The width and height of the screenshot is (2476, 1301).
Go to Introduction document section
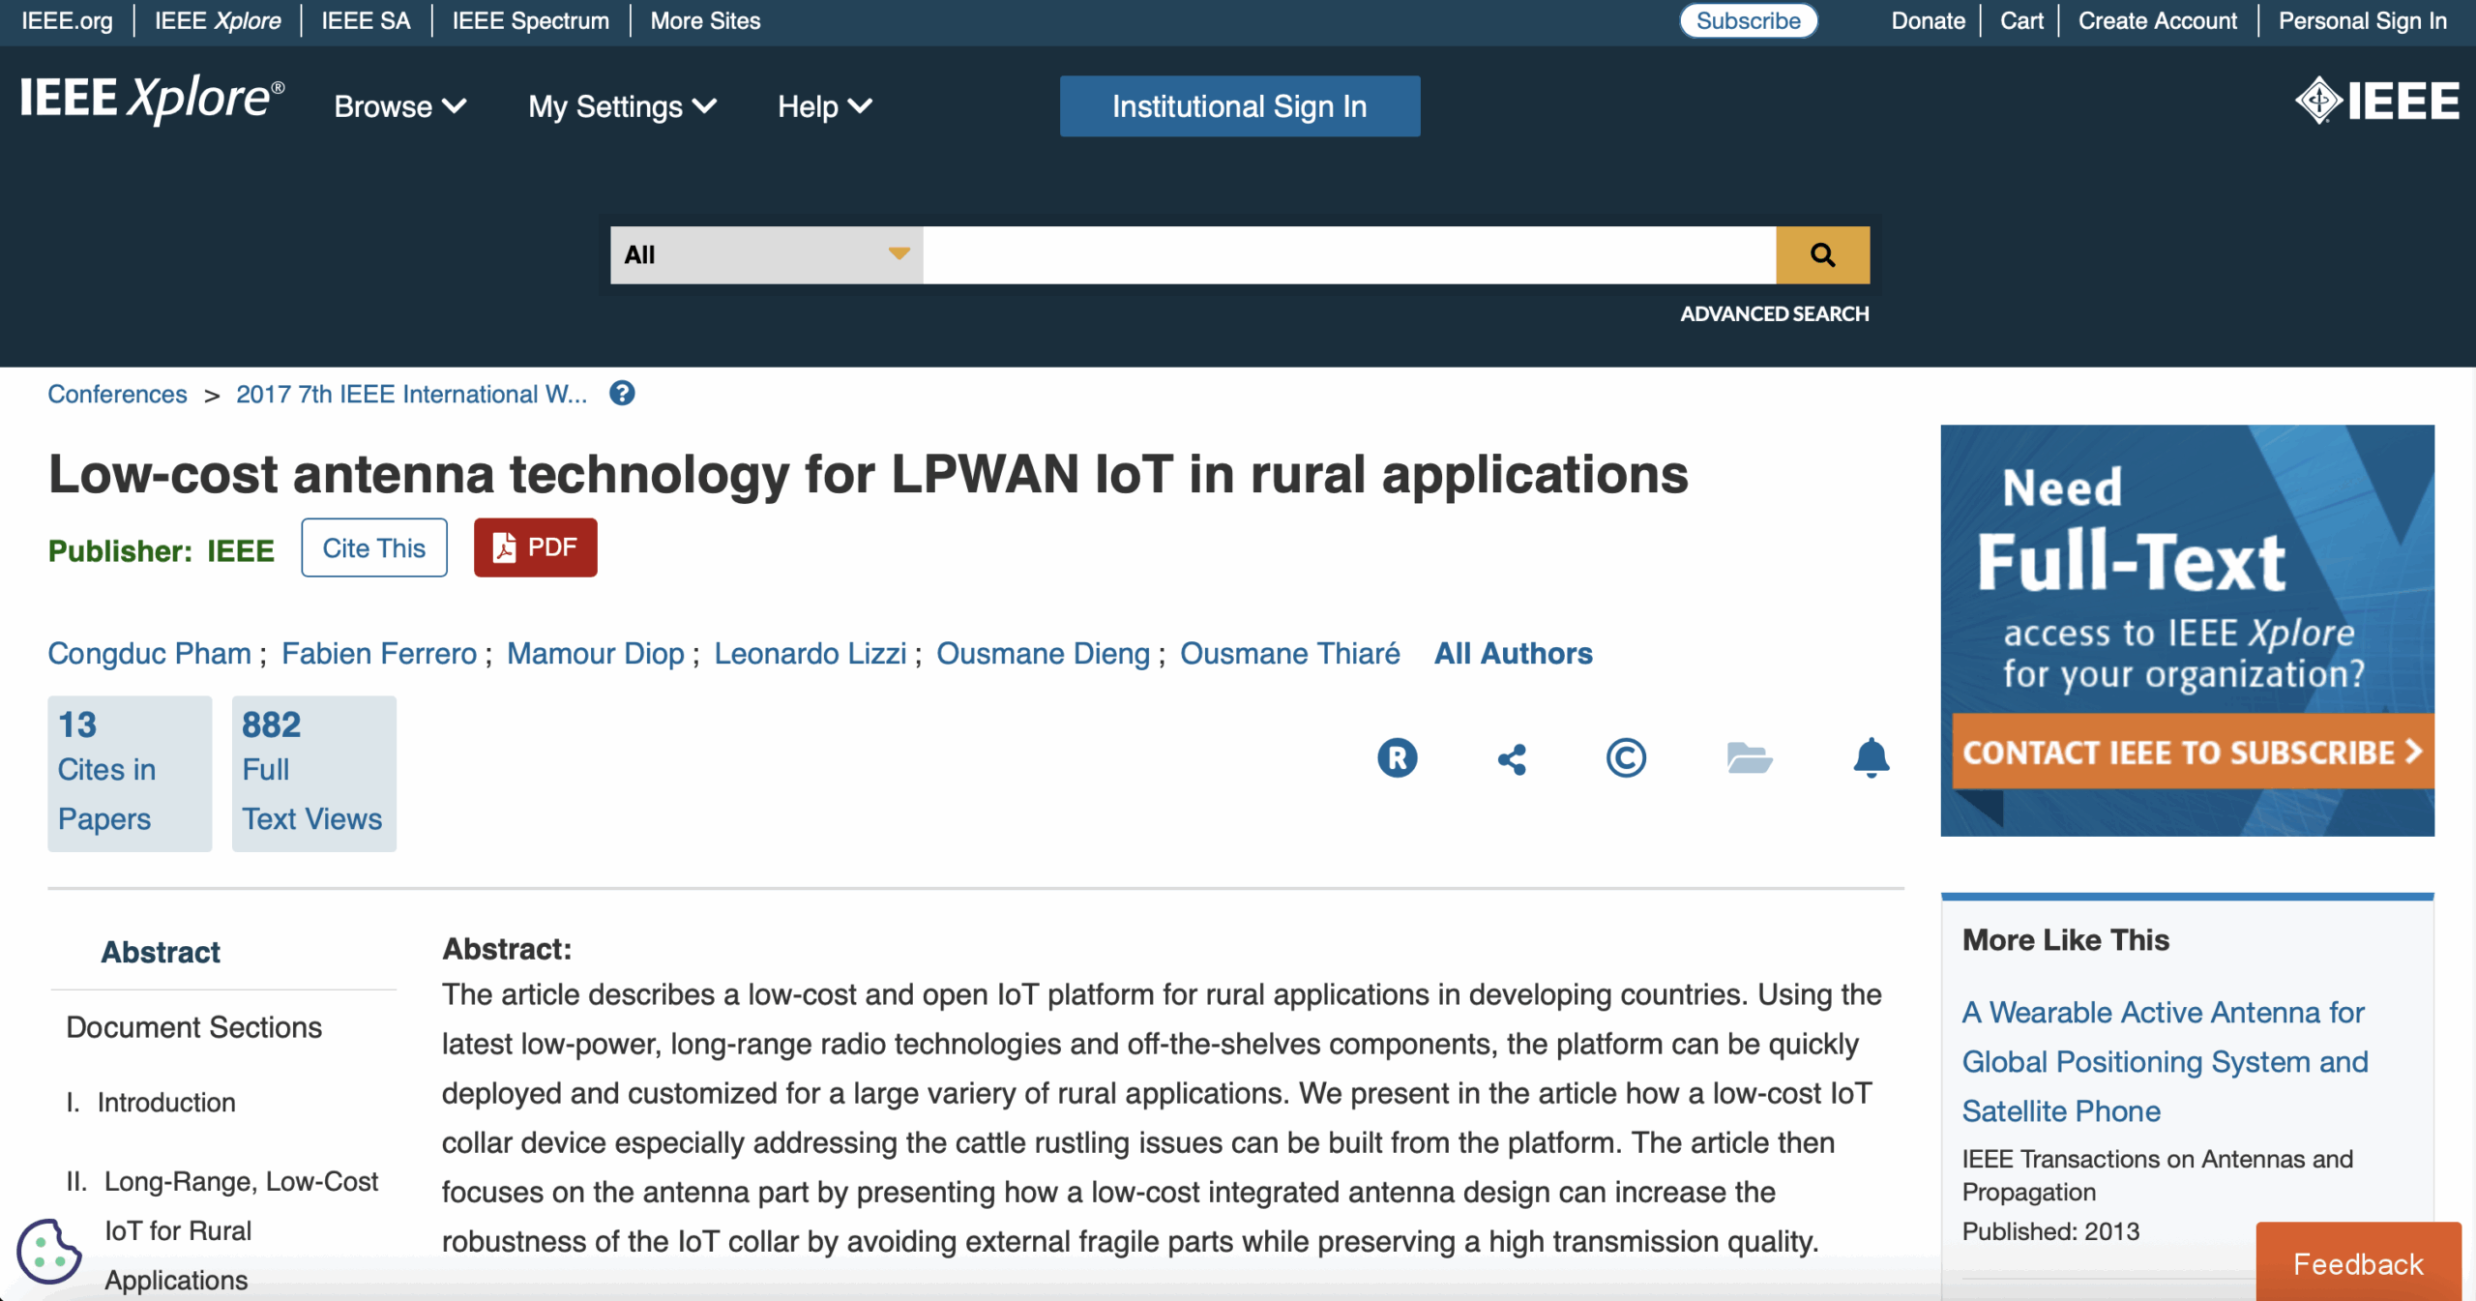tap(165, 1103)
